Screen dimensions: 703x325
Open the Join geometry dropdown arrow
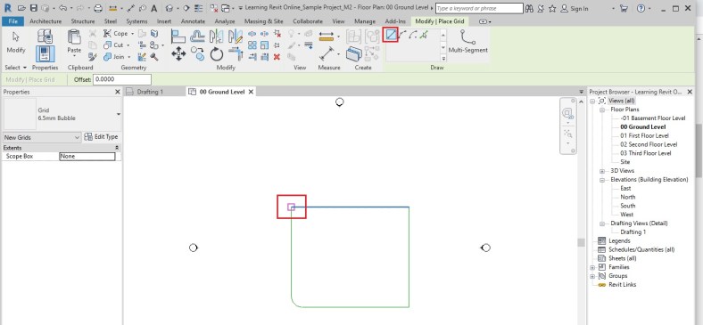128,57
